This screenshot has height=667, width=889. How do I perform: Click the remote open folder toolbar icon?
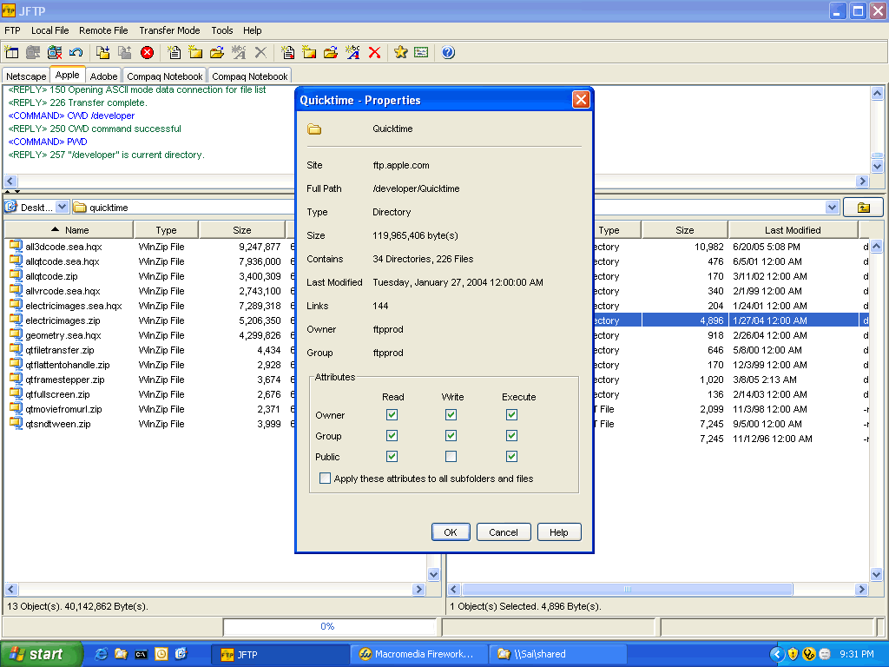[x=331, y=53]
